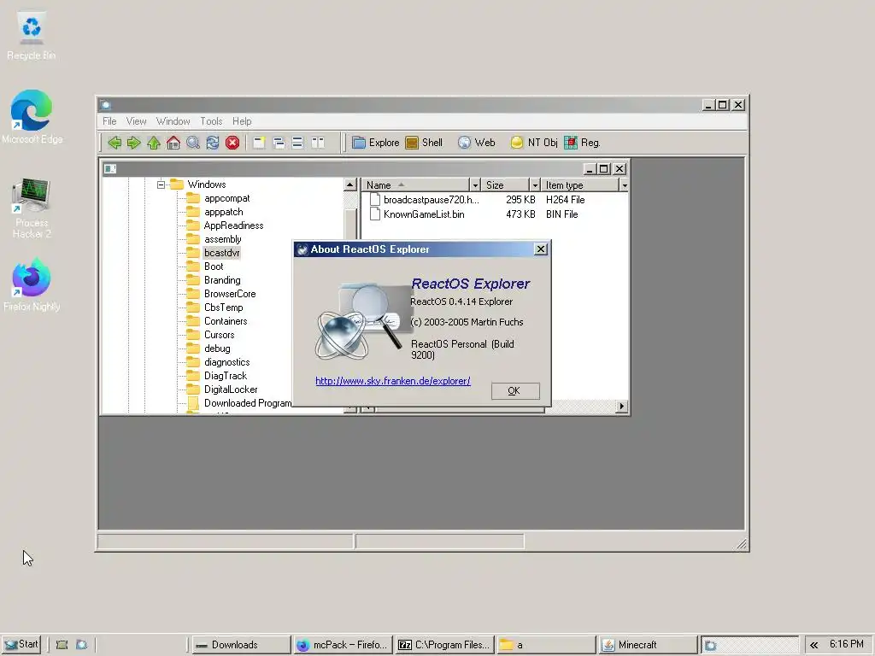The image size is (875, 656).
Task: Switch to the mcPack Firefox taskbar window
Action: 344,645
